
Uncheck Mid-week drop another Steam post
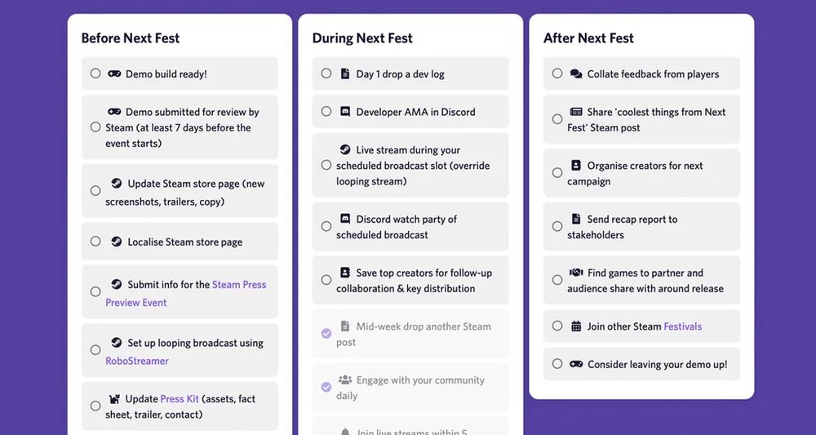326,334
